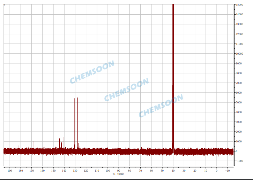The width and height of the screenshot is (253, 180).
Task: Pick the peak near 141 ppm
Action: (x=63, y=141)
